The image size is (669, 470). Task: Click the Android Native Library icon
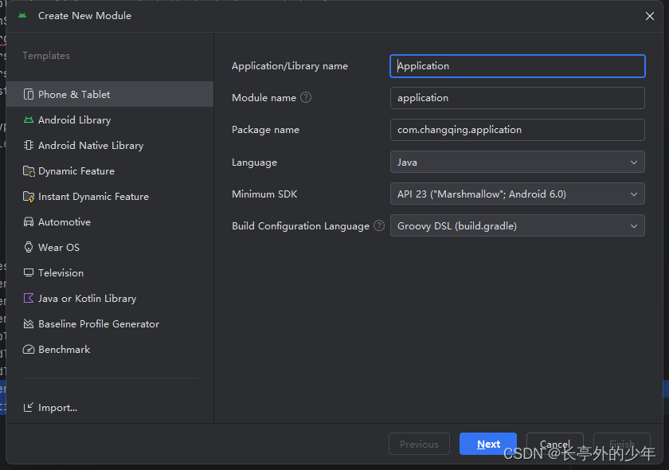(x=29, y=146)
